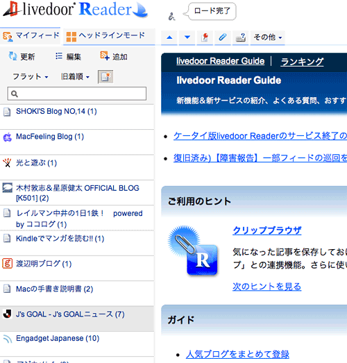Click MacFeeling Blog apple favicon
The image size is (347, 363).
(x=7, y=137)
